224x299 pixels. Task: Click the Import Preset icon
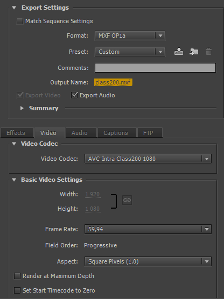[194, 52]
